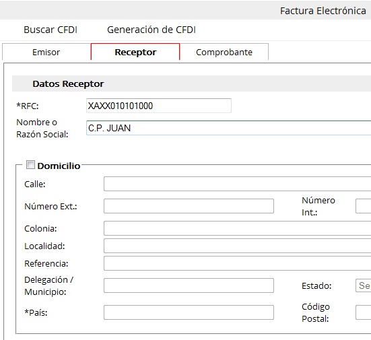Click the Número Ext. input field

[x=189, y=206]
